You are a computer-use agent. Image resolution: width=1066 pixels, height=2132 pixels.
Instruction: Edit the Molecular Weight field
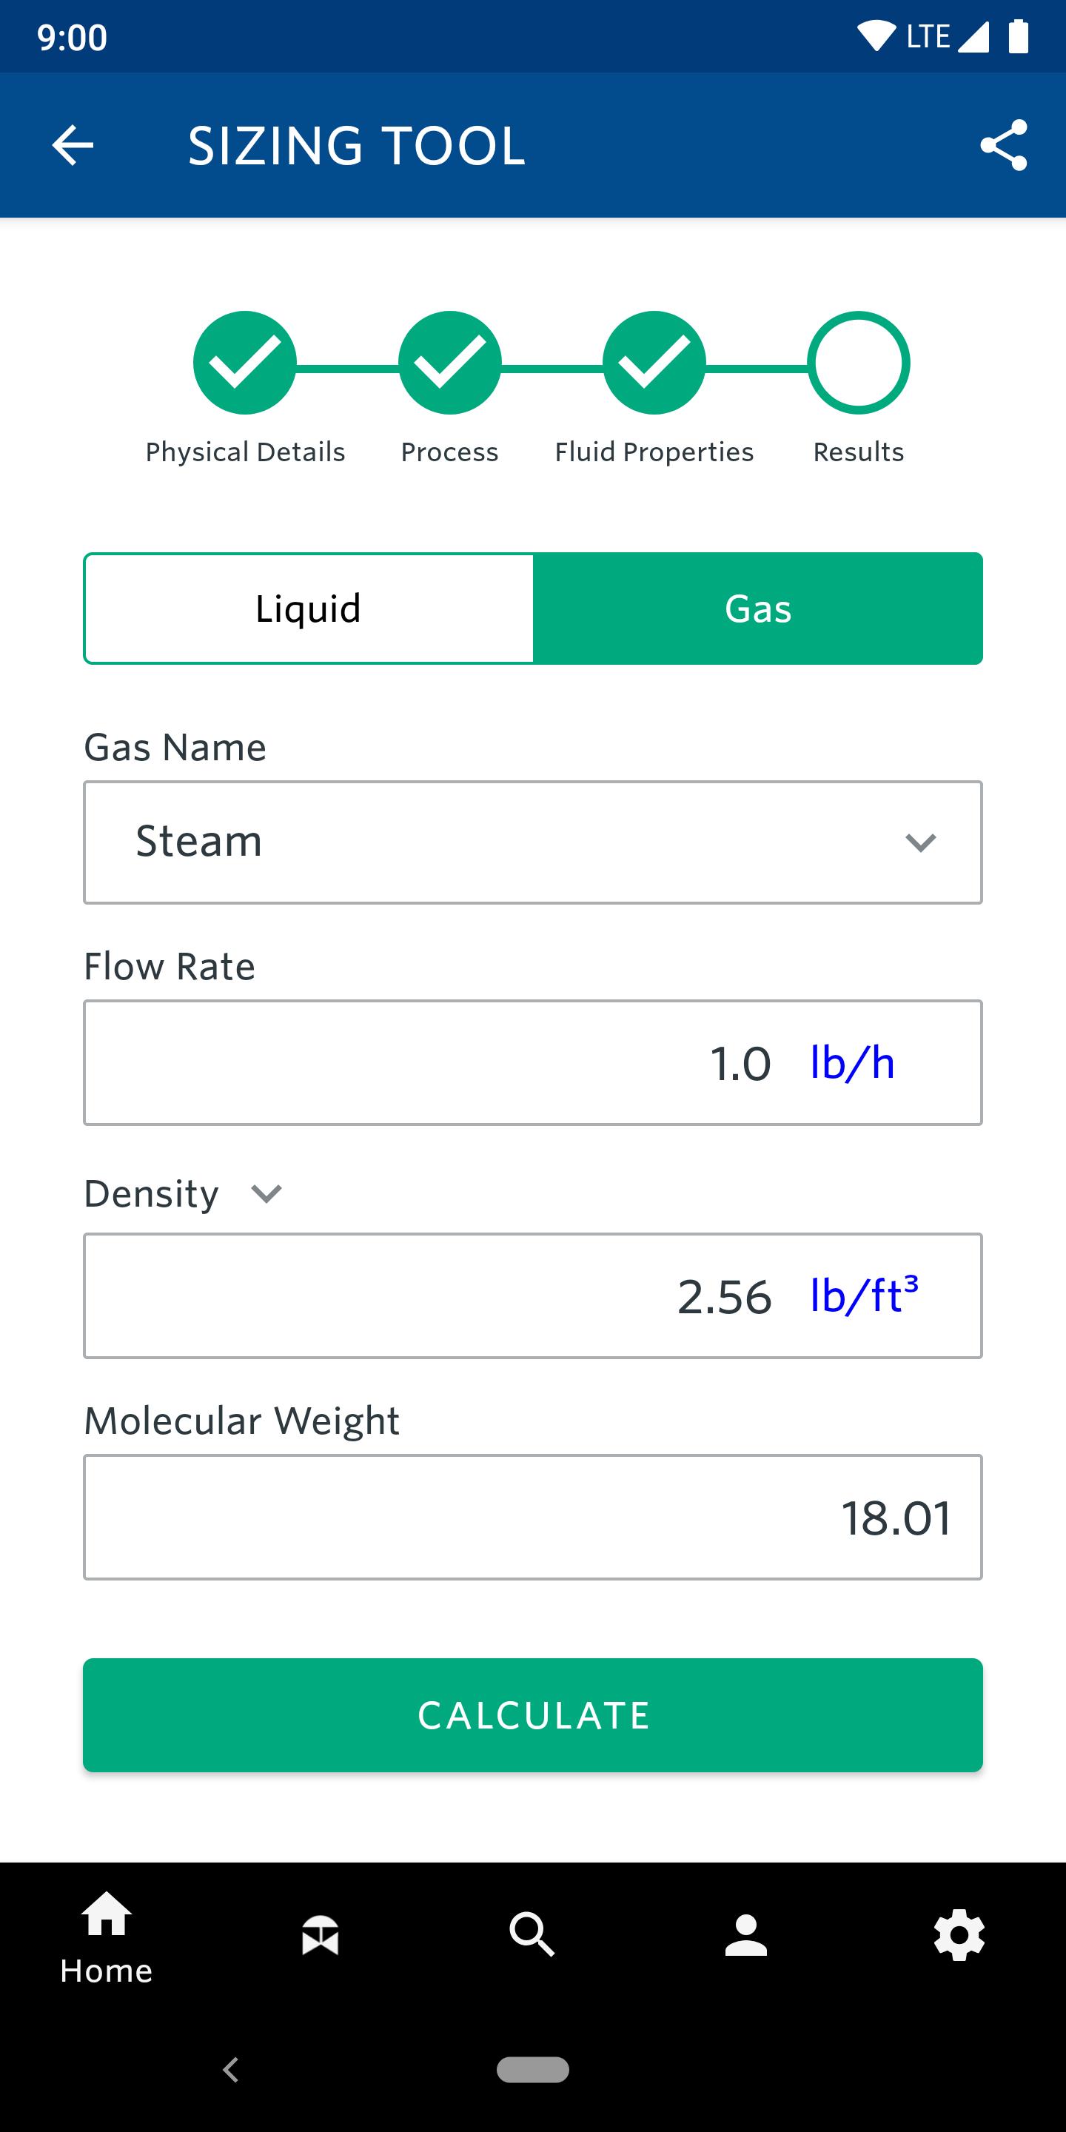[x=533, y=1517]
